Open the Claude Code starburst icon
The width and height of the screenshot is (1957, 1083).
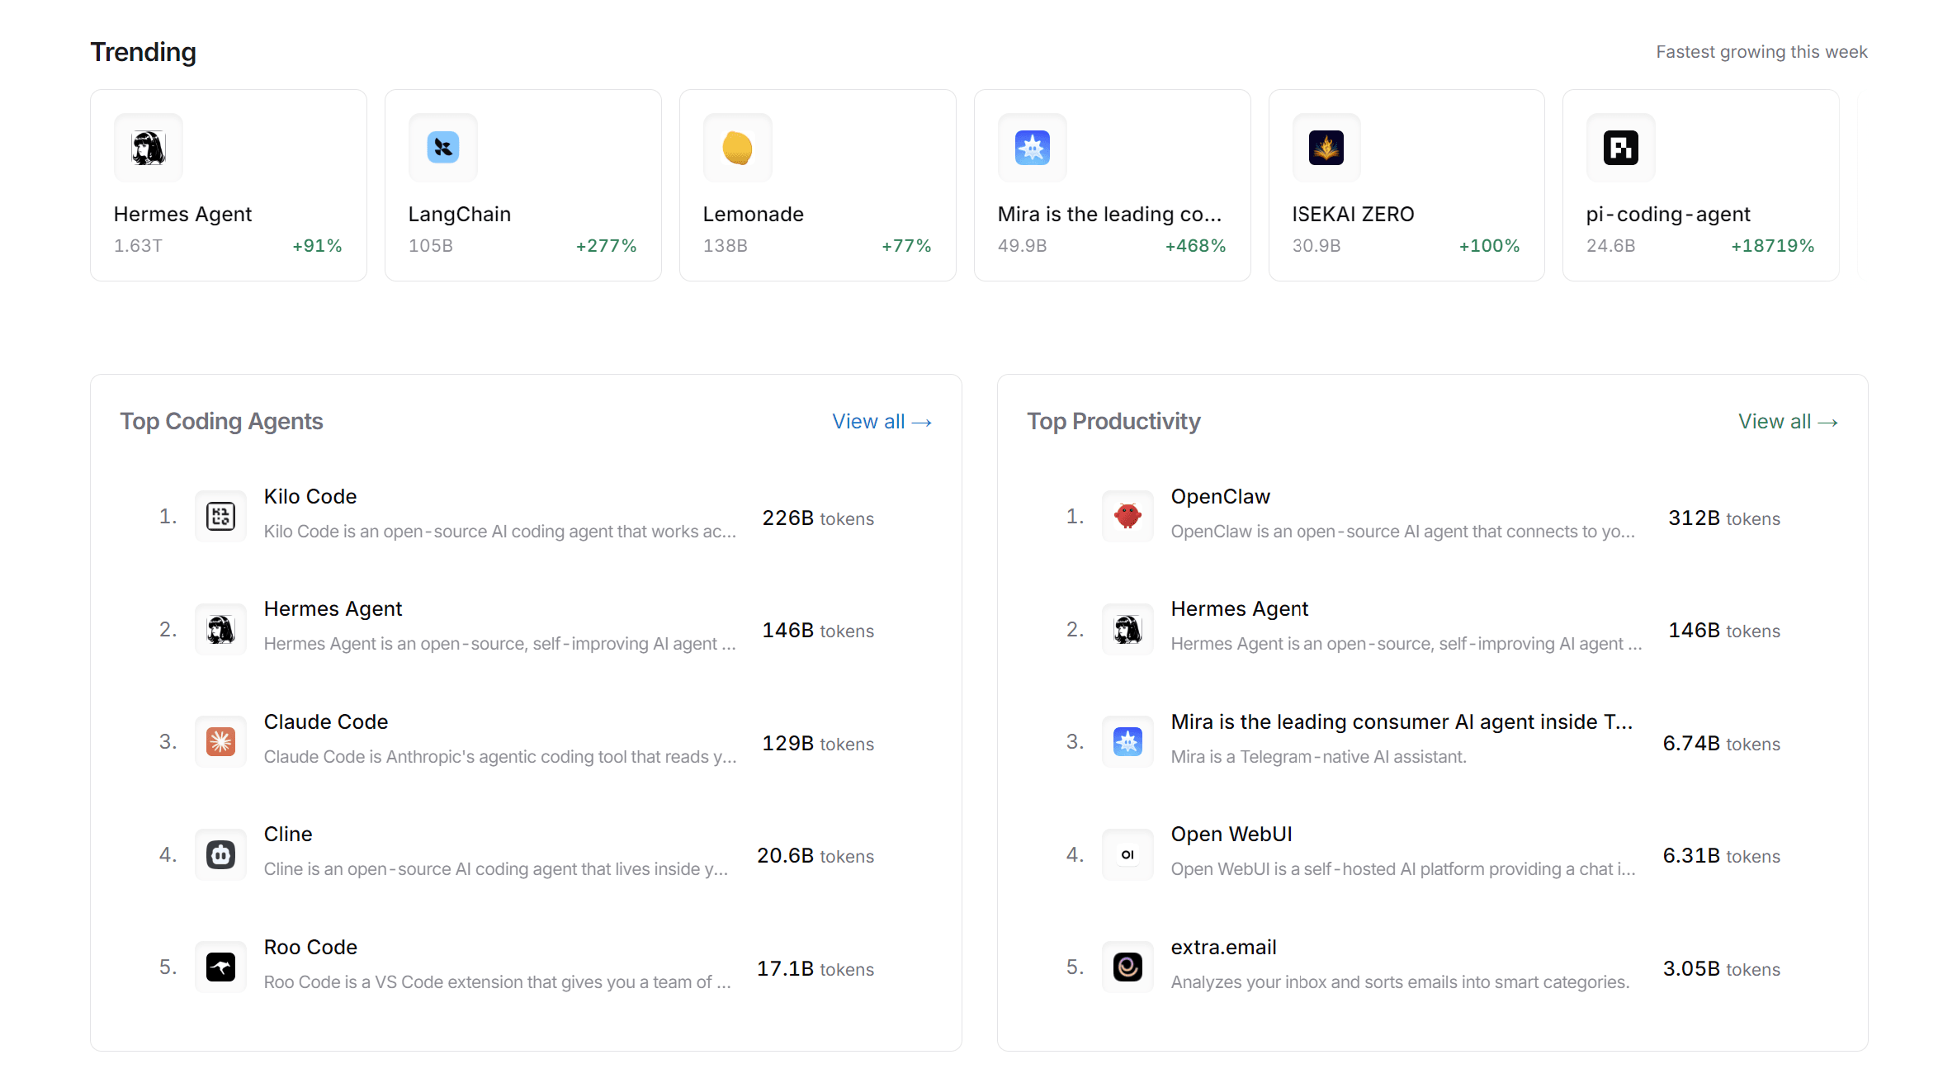(x=220, y=742)
